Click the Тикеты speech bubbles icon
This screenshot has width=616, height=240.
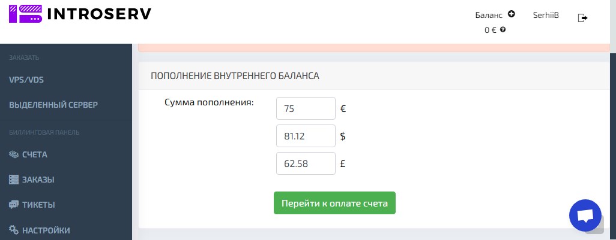14,205
